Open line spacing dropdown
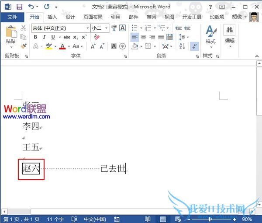The width and height of the screenshot is (262, 223). pyautogui.click(x=184, y=37)
